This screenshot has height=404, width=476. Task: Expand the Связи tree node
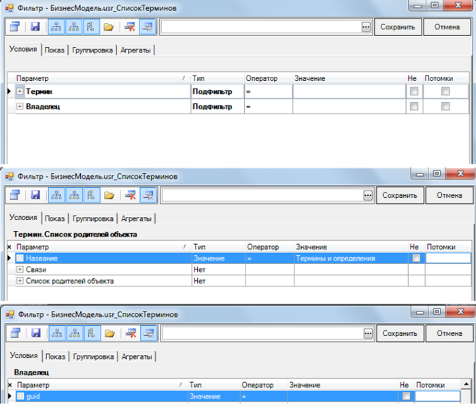click(20, 270)
